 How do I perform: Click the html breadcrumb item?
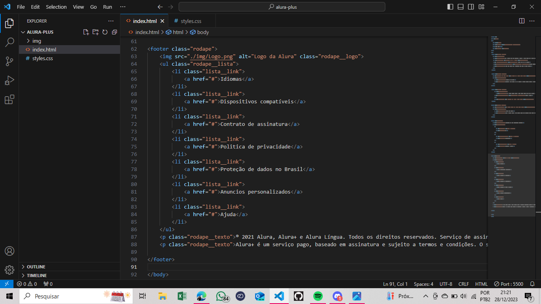(x=175, y=32)
